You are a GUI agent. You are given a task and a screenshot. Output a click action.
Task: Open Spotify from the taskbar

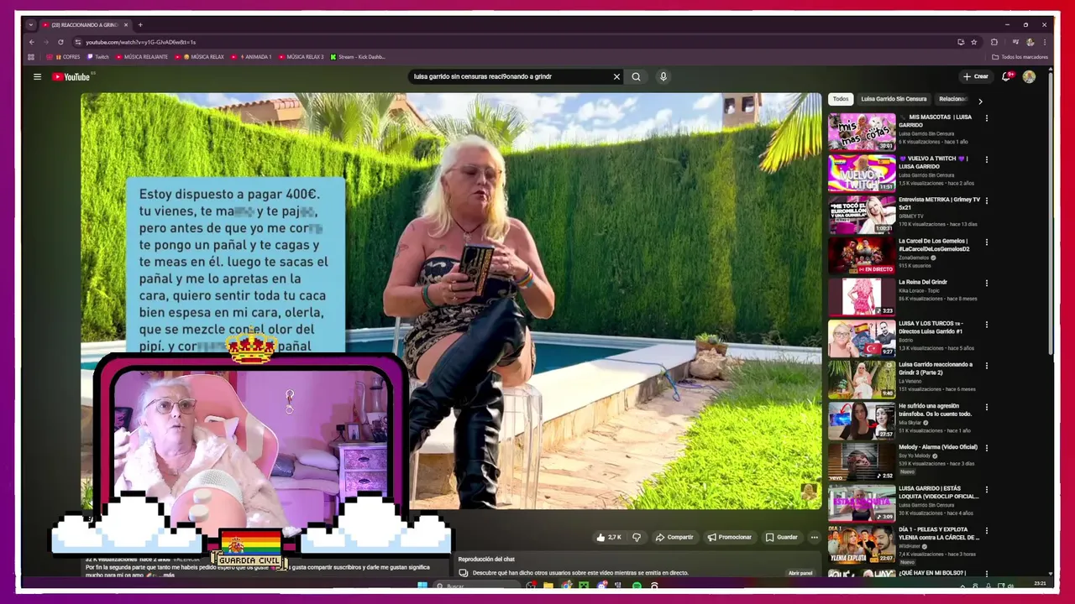click(x=636, y=586)
